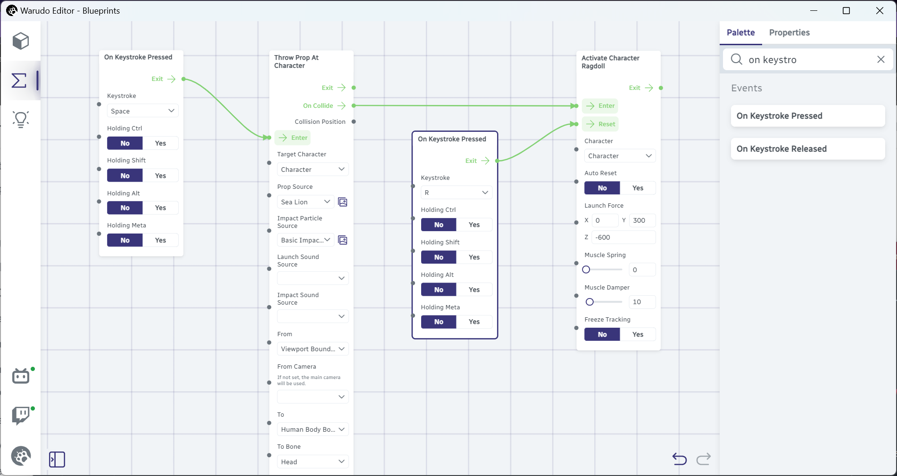Open the Assets cube icon in sidebar
897x476 pixels.
(21, 41)
